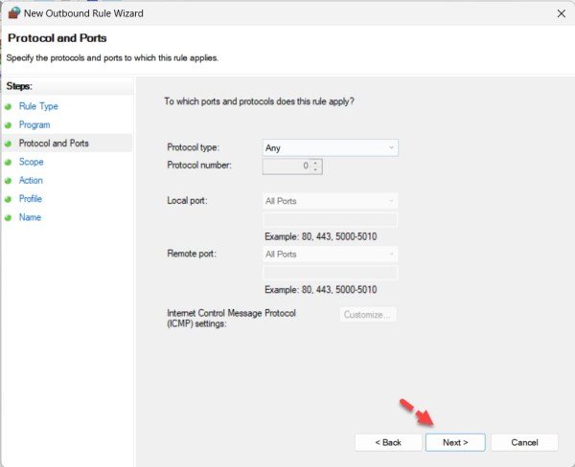Decrease Protocol number with down arrow
This screenshot has height=467, width=575.
[x=315, y=170]
